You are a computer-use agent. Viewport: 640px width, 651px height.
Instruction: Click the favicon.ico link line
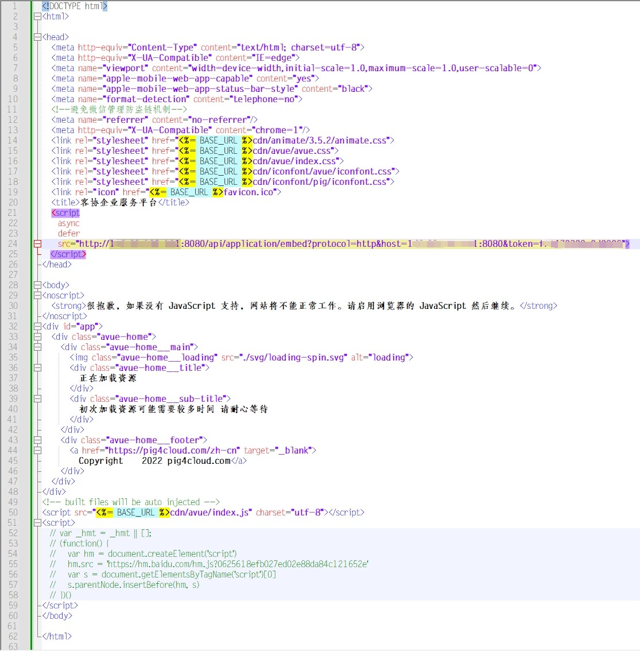[166, 192]
